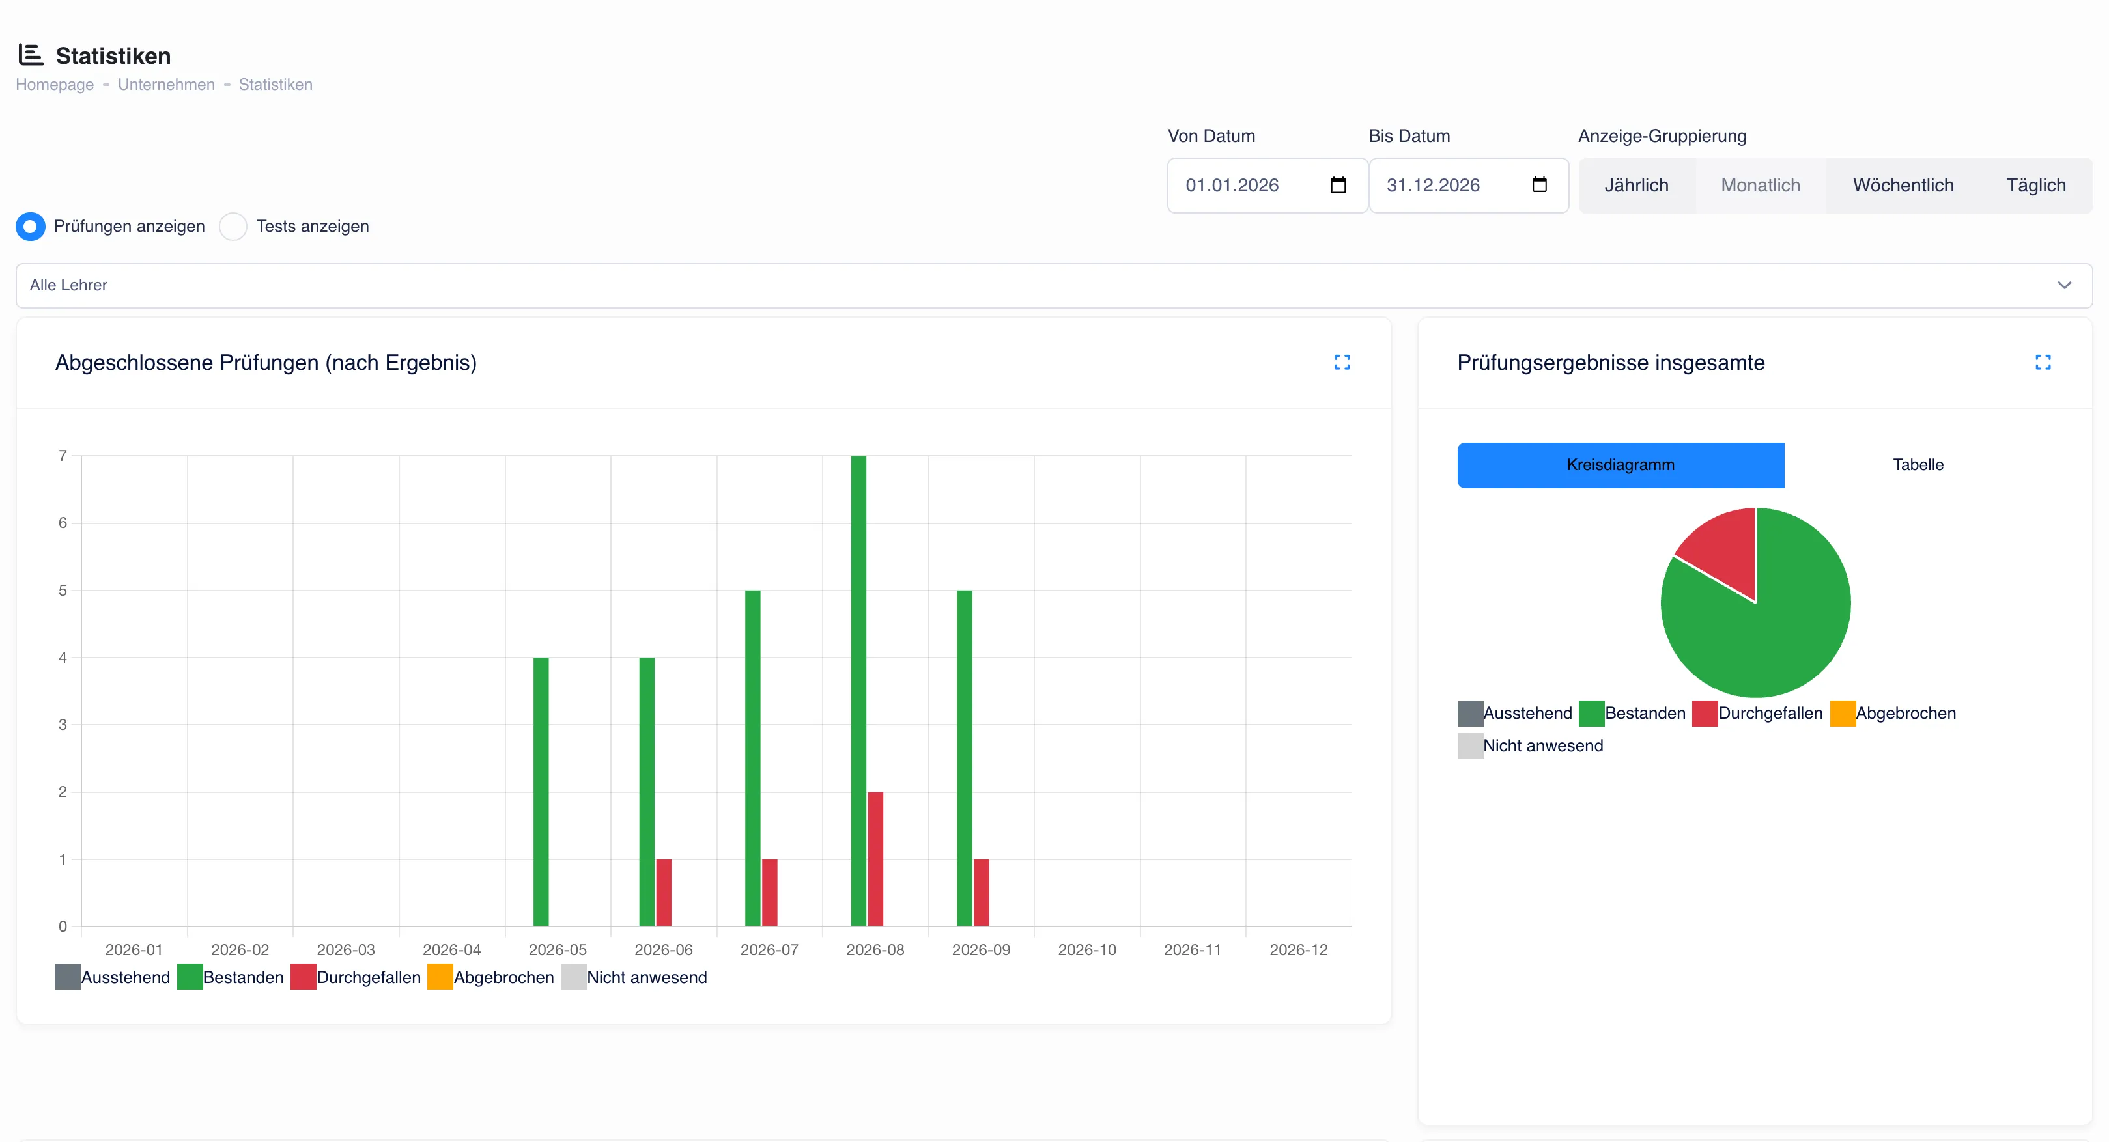
Task: Click the Statistiken breadcrumb text
Action: [x=275, y=85]
